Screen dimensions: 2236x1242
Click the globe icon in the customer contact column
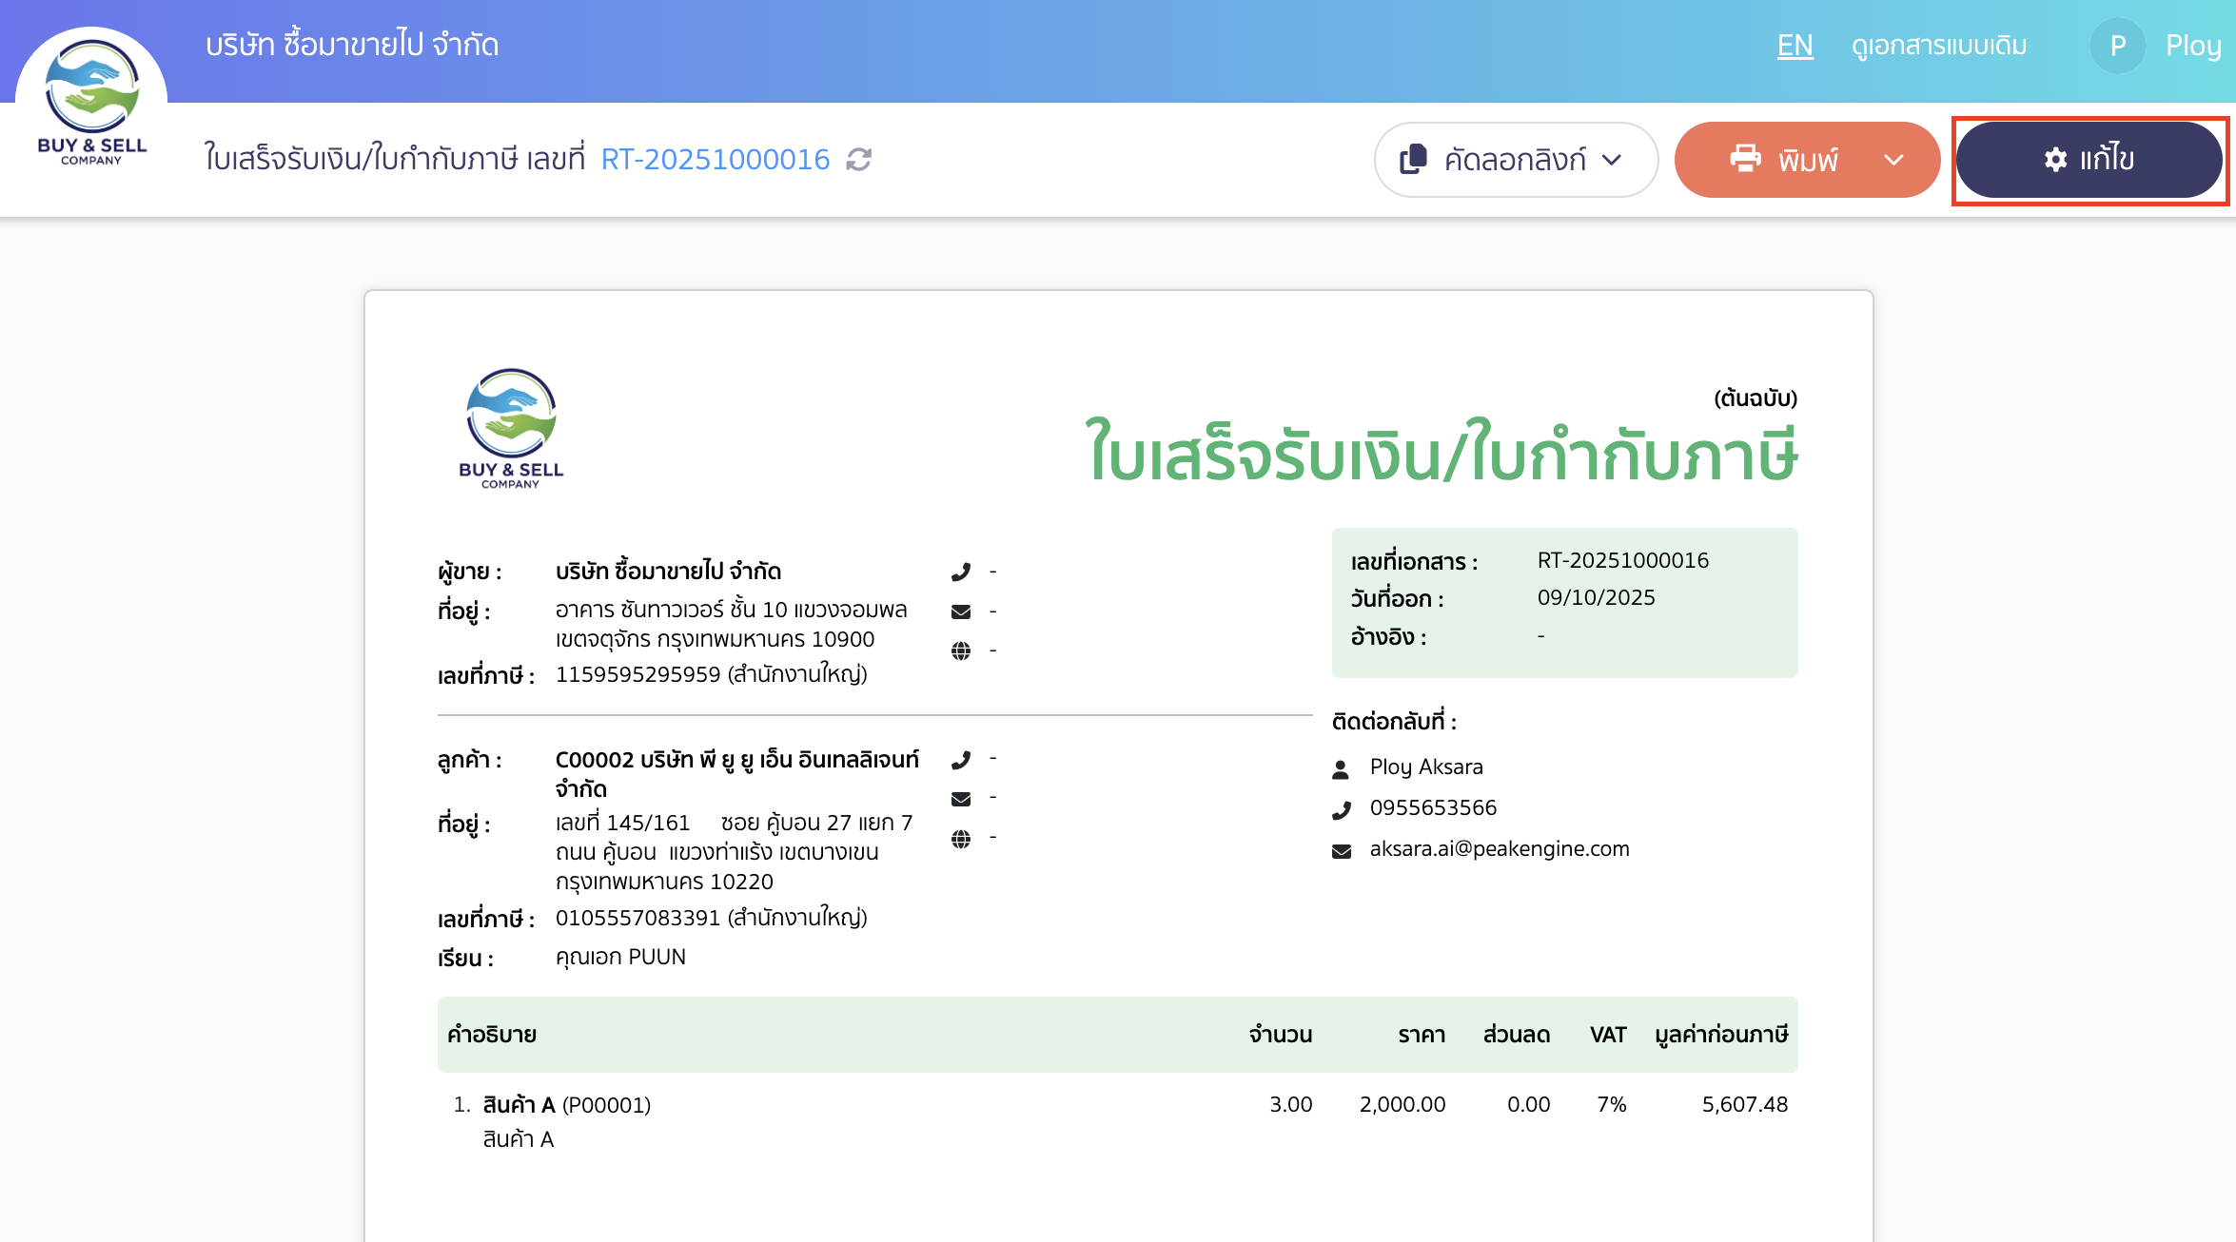[x=961, y=837]
